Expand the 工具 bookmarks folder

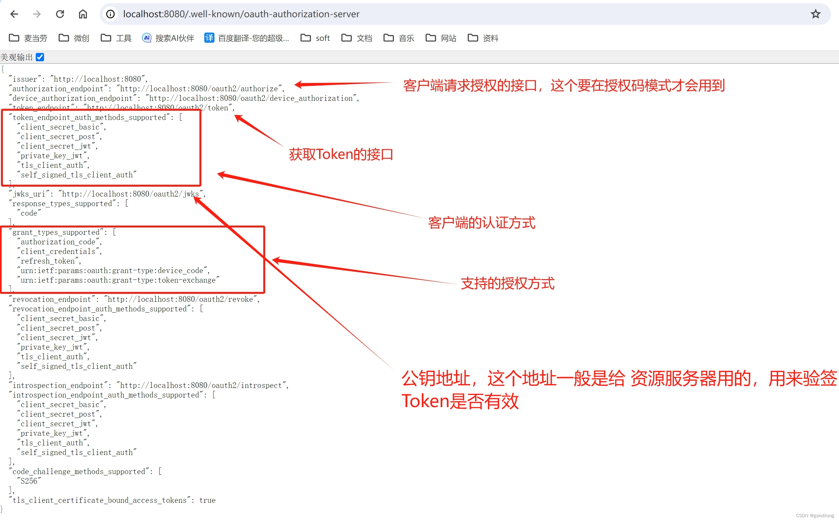click(x=116, y=38)
